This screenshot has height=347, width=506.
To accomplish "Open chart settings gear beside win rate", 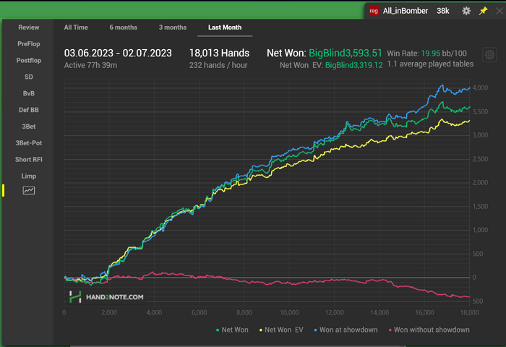I will 489,55.
